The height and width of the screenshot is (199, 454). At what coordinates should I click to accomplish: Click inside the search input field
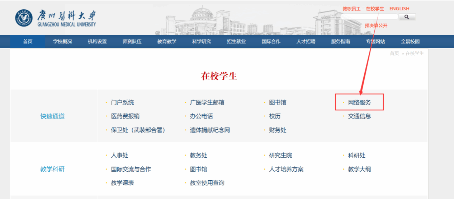coord(369,17)
